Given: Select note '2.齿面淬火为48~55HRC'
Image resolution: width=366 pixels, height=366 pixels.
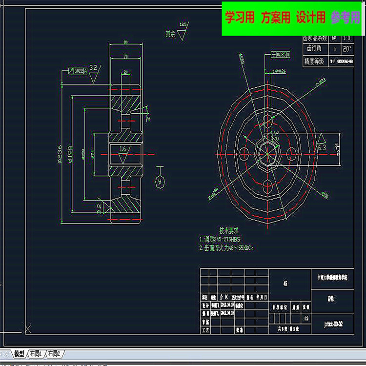Looking at the screenshot, I should (226, 248).
